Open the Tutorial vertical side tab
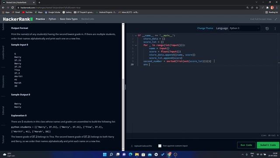 [3, 140]
